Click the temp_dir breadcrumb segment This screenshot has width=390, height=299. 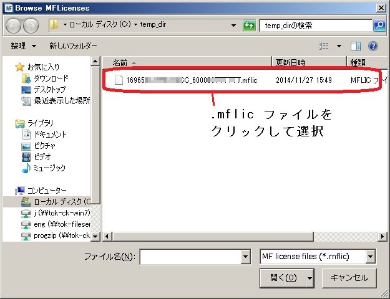click(x=153, y=24)
